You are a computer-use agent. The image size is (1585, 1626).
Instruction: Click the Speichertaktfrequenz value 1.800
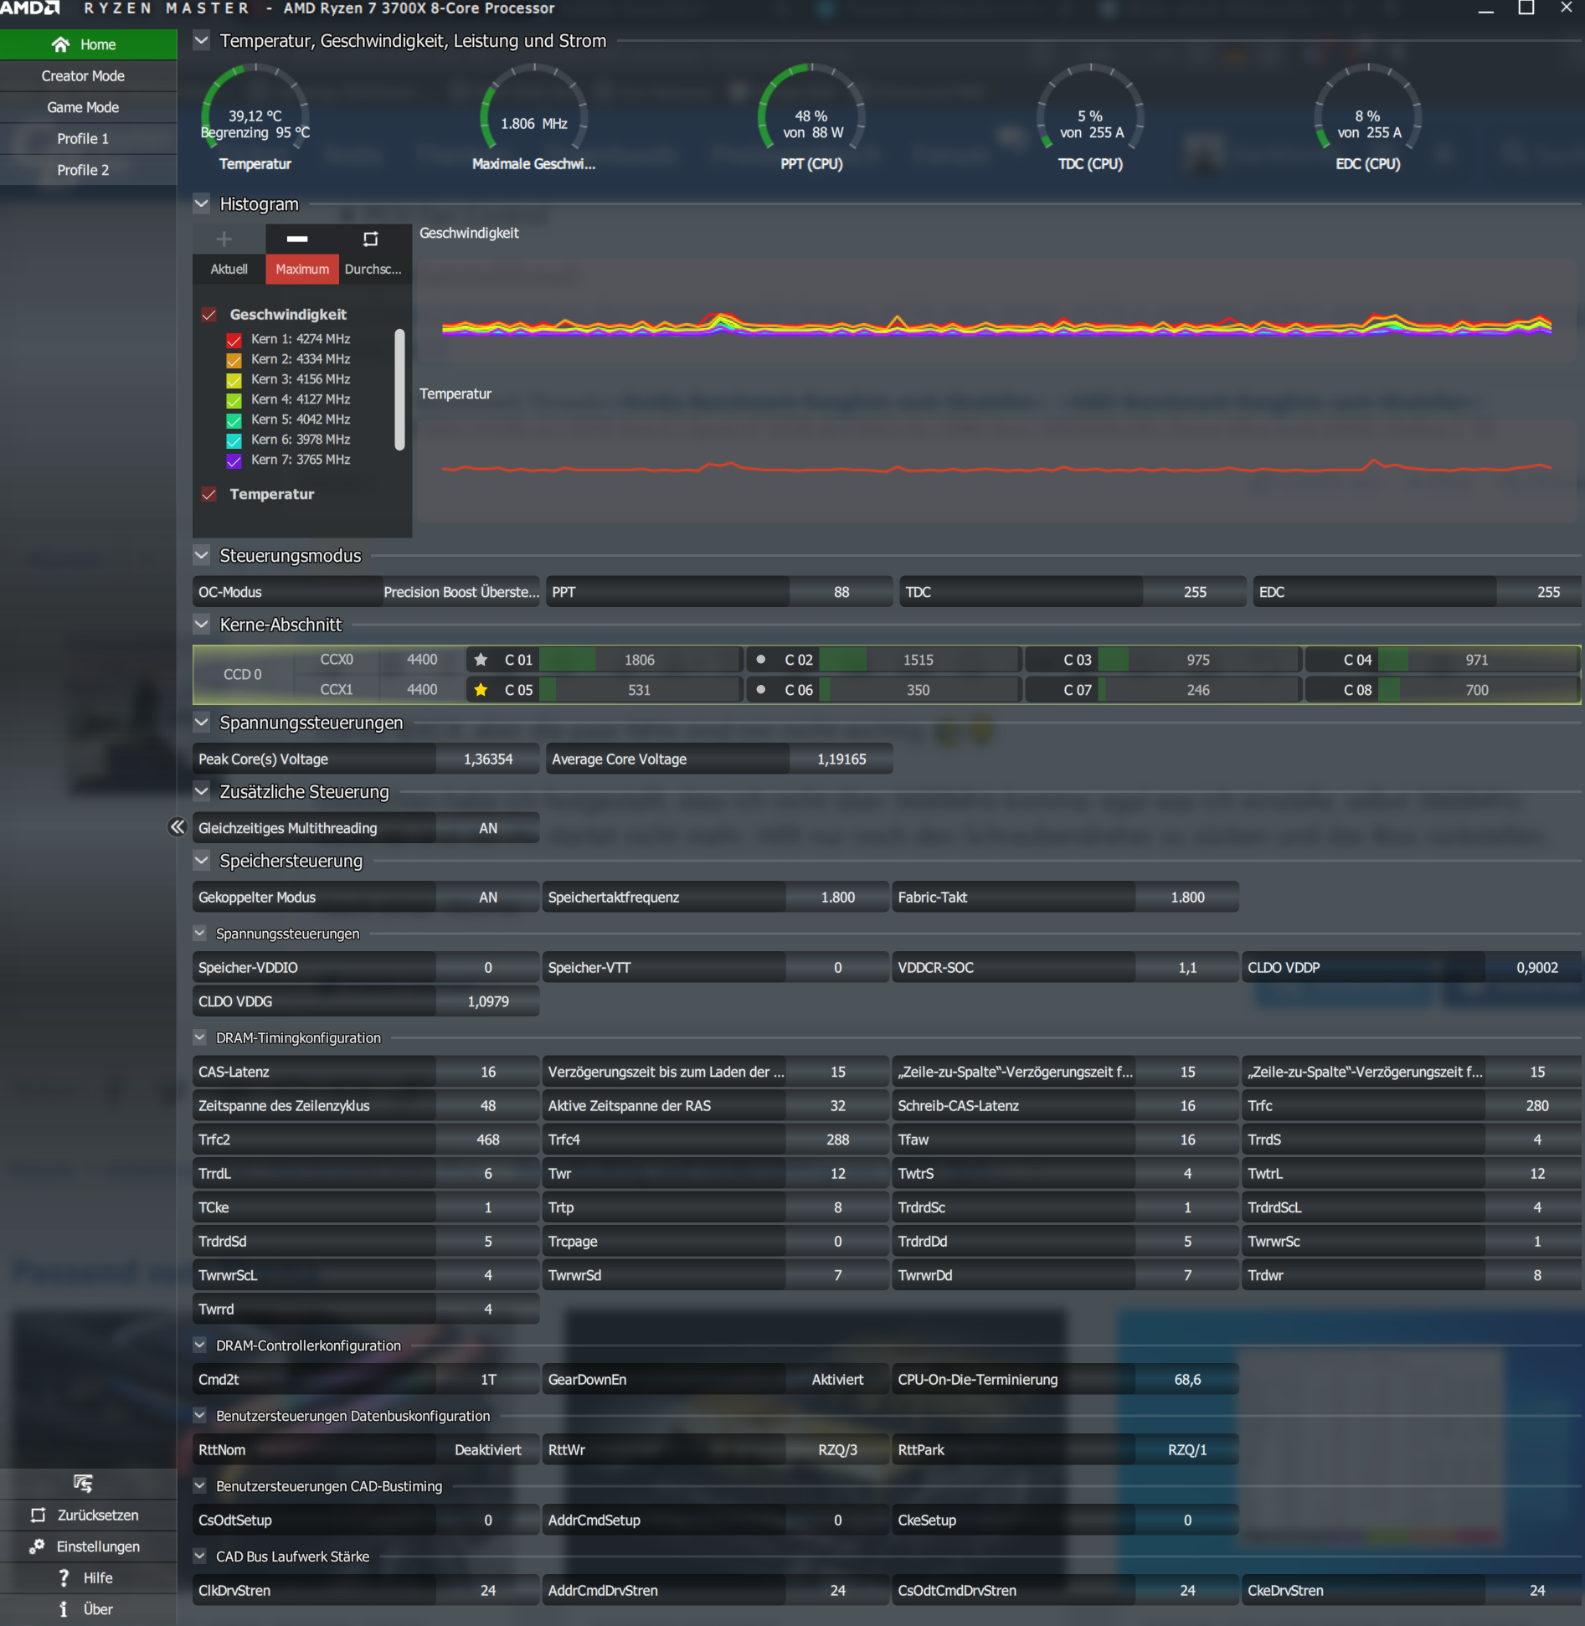point(837,898)
